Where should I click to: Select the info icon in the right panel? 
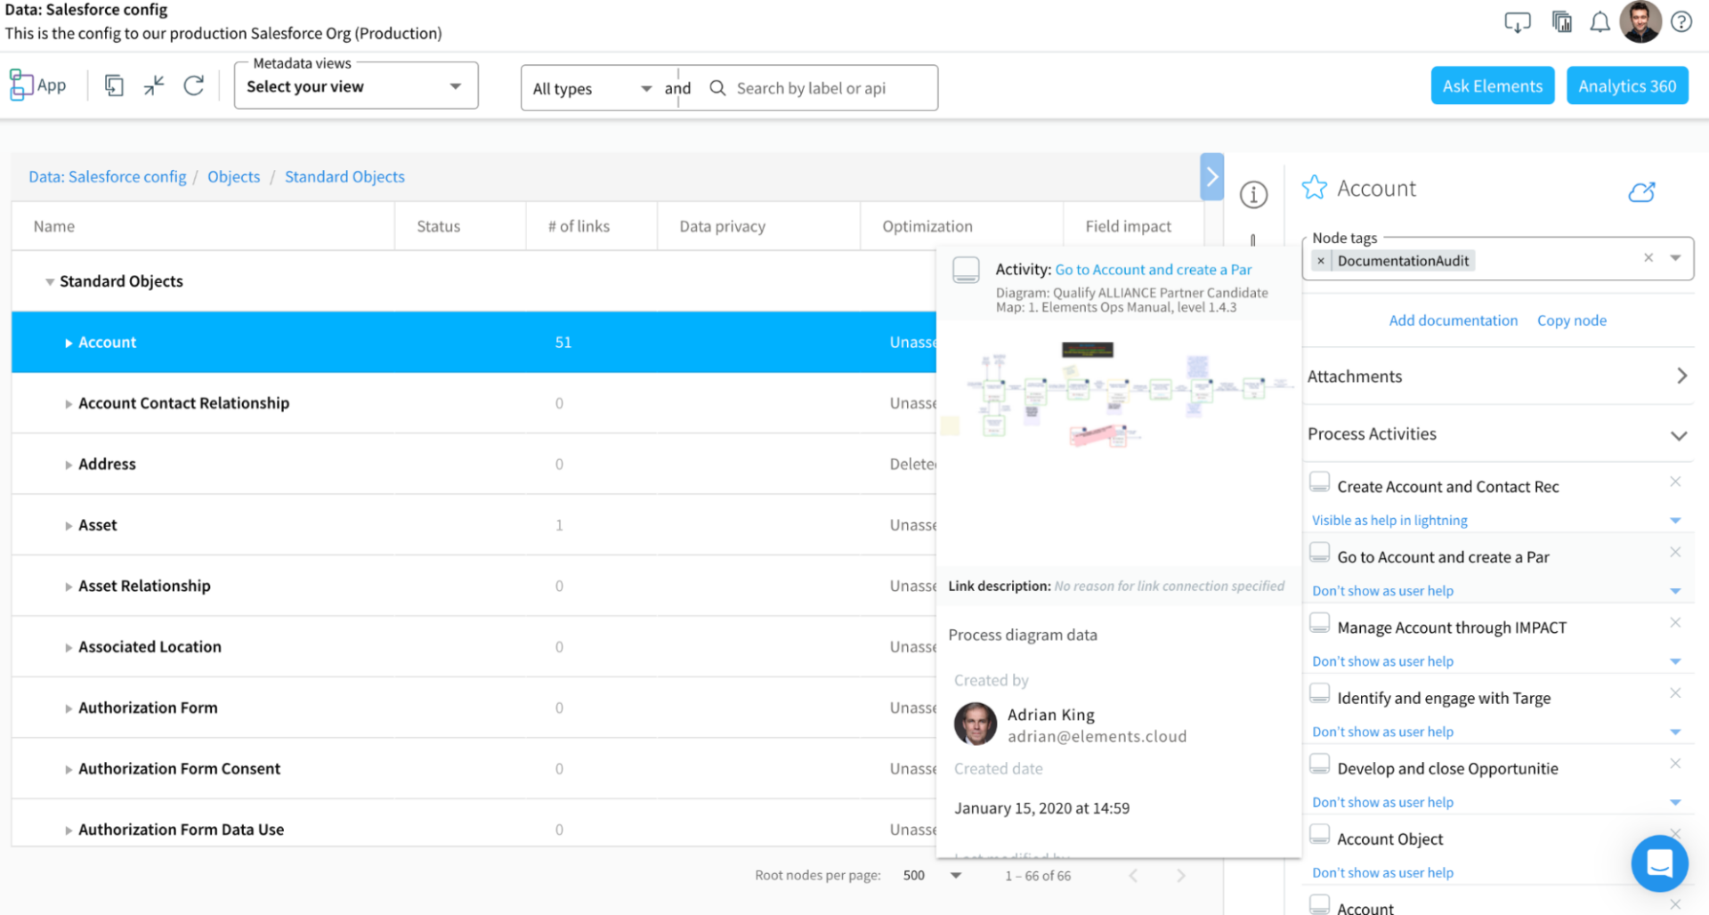pyautogui.click(x=1254, y=195)
